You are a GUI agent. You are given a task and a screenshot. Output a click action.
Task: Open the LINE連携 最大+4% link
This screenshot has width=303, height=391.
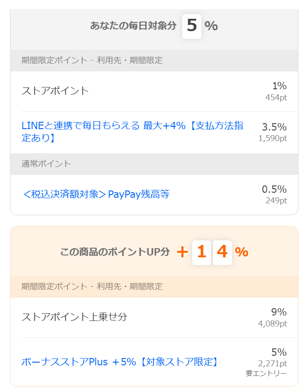pos(132,131)
